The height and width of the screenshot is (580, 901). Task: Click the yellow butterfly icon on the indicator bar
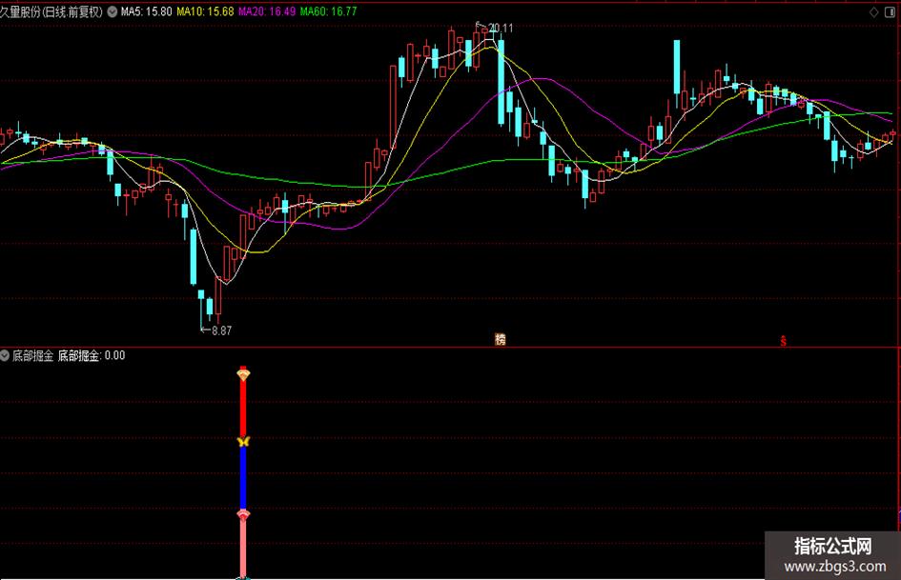coord(243,441)
